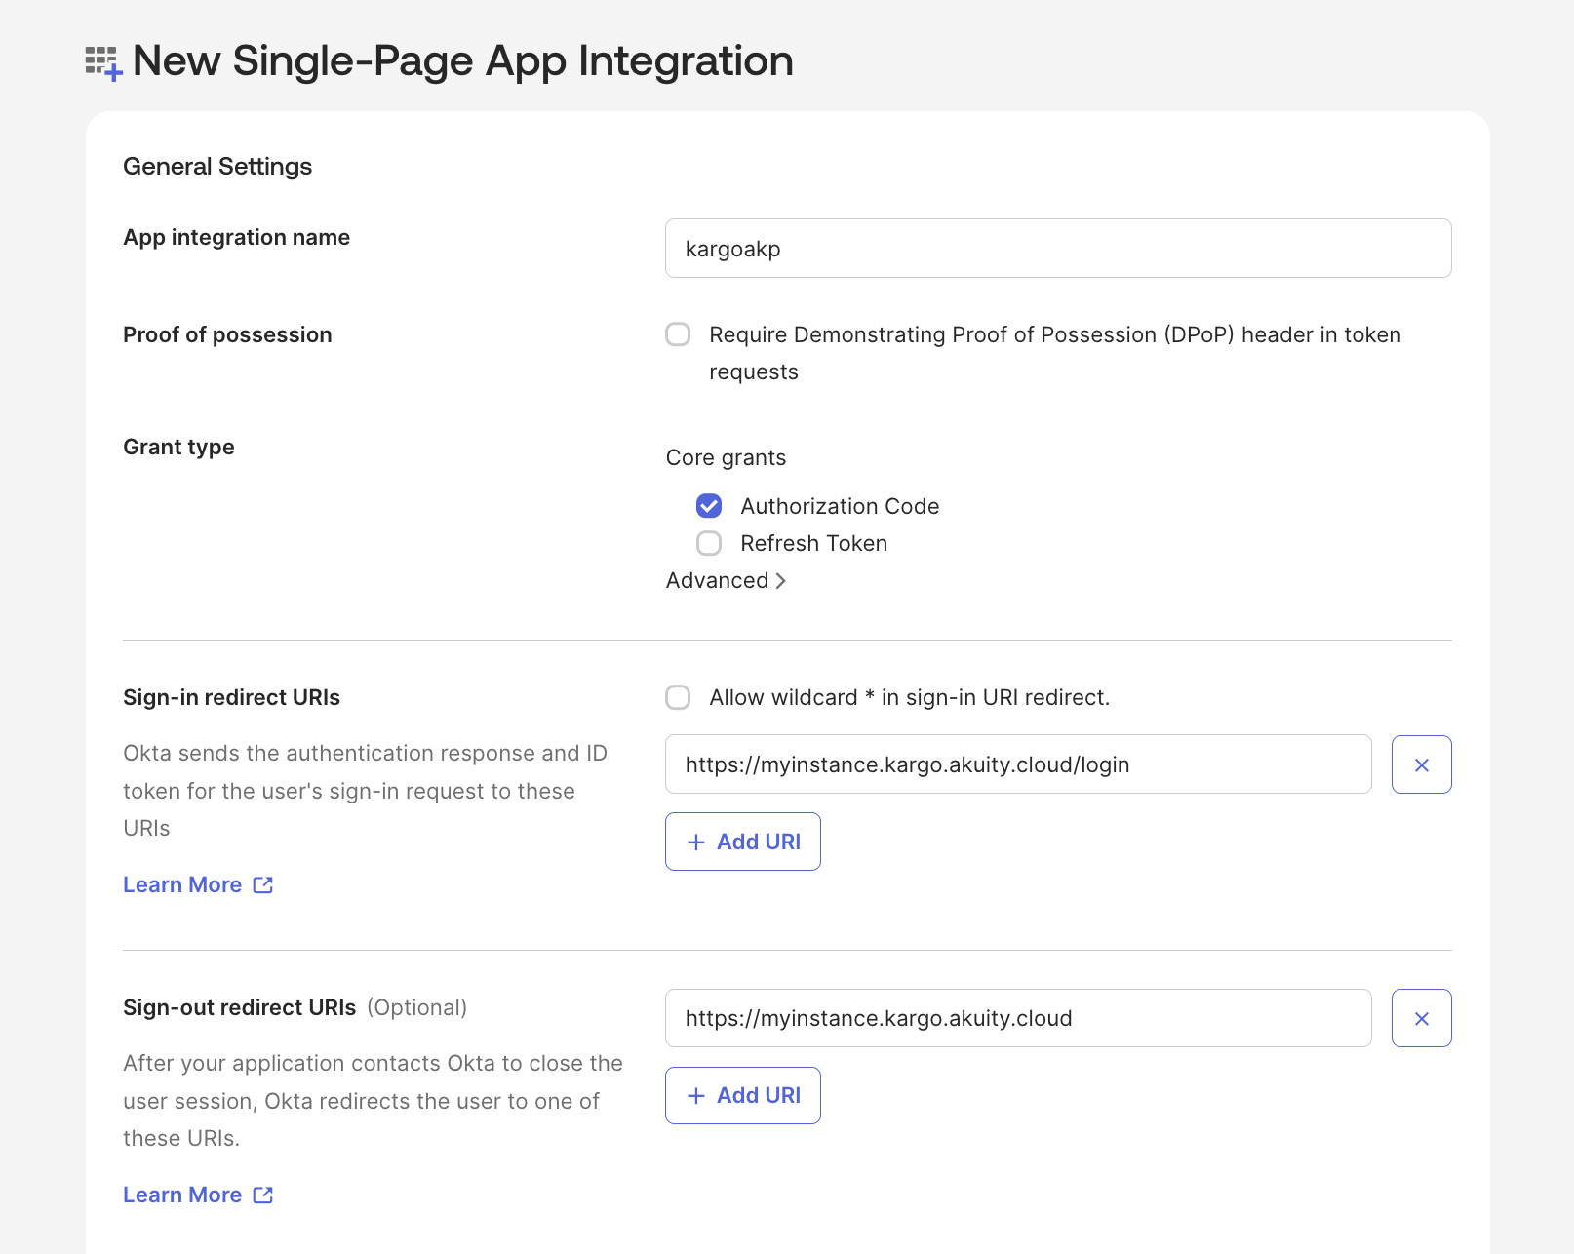Expand the Advanced grant types section
This screenshot has height=1254, width=1574.
click(727, 580)
